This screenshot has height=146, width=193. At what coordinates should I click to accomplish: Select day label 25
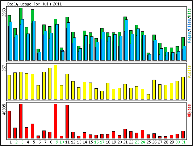click(148, 142)
